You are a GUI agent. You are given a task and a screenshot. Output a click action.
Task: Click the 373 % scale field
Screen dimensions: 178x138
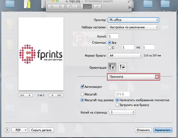click(x=122, y=94)
